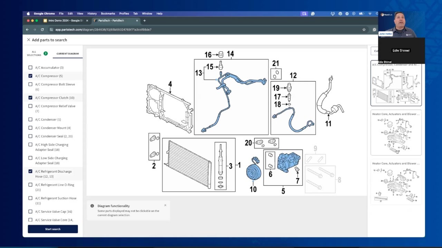The height and width of the screenshot is (248, 442).
Task: Reload the PartsTech page
Action: (x=42, y=30)
